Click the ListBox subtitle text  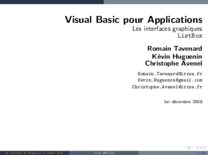[x=190, y=36]
